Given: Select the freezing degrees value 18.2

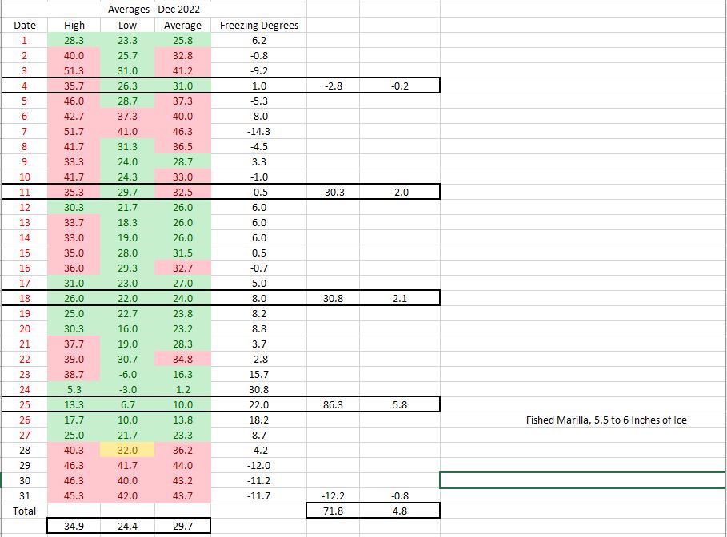Looking at the screenshot, I should click(258, 420).
